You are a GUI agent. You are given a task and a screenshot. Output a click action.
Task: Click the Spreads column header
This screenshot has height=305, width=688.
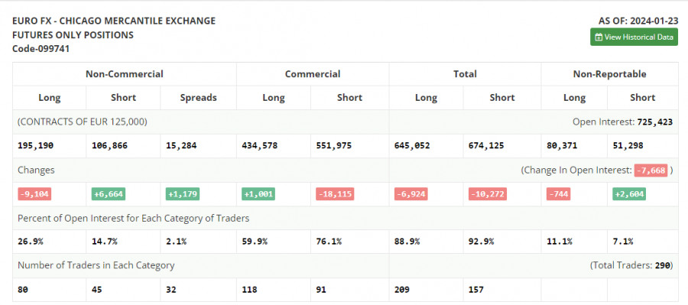[198, 97]
